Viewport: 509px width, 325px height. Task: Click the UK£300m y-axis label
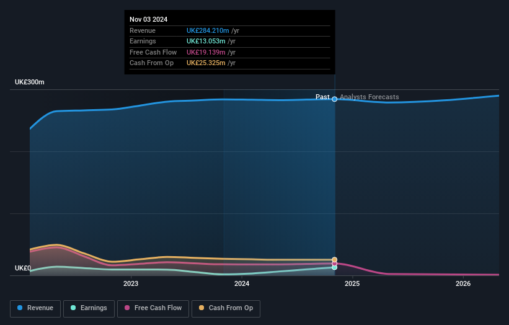[30, 82]
